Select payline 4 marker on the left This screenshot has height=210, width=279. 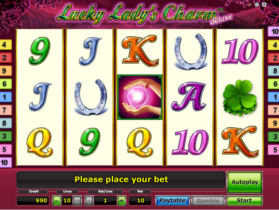click(5, 44)
